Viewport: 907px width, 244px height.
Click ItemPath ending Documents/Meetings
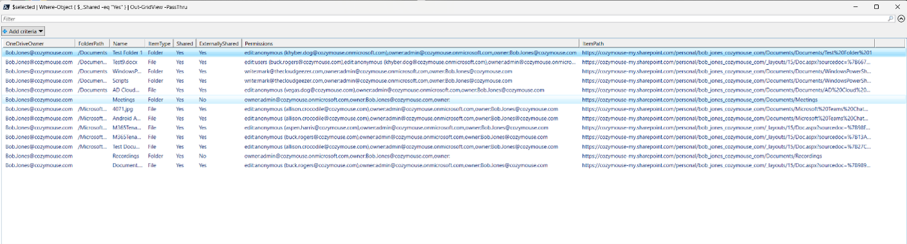coord(700,100)
